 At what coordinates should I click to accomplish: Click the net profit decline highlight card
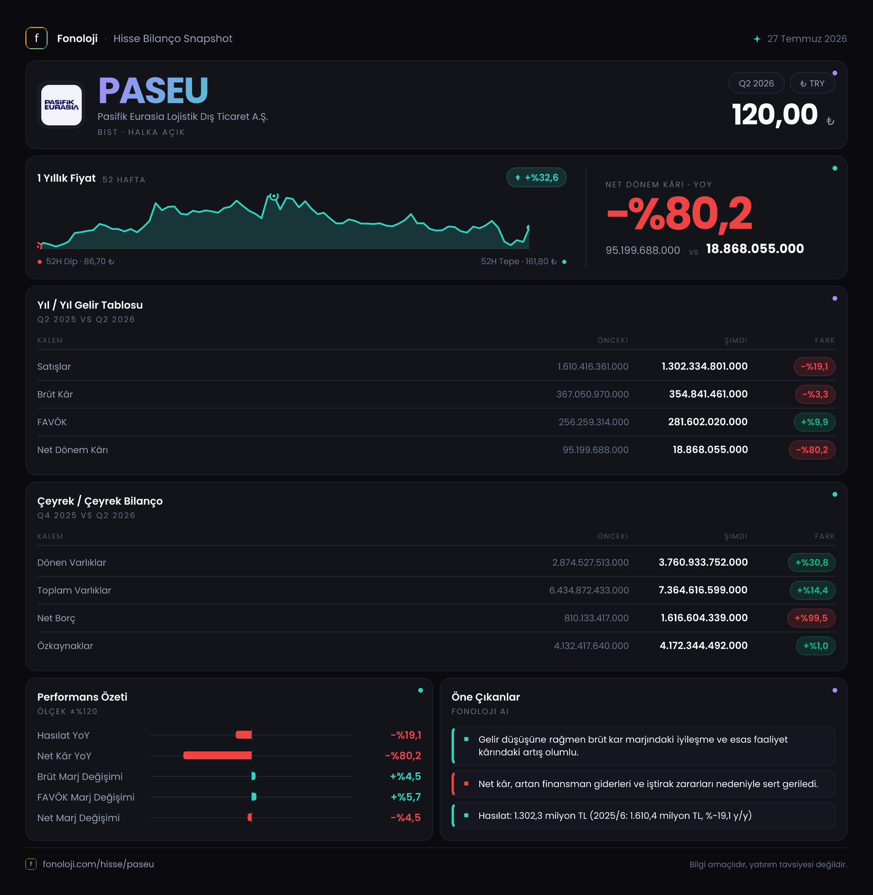click(643, 784)
